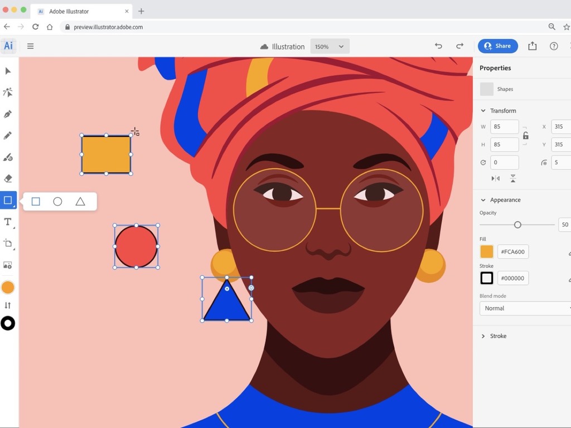The height and width of the screenshot is (428, 571).
Task: Click the Opacity slider handle
Action: coord(517,225)
